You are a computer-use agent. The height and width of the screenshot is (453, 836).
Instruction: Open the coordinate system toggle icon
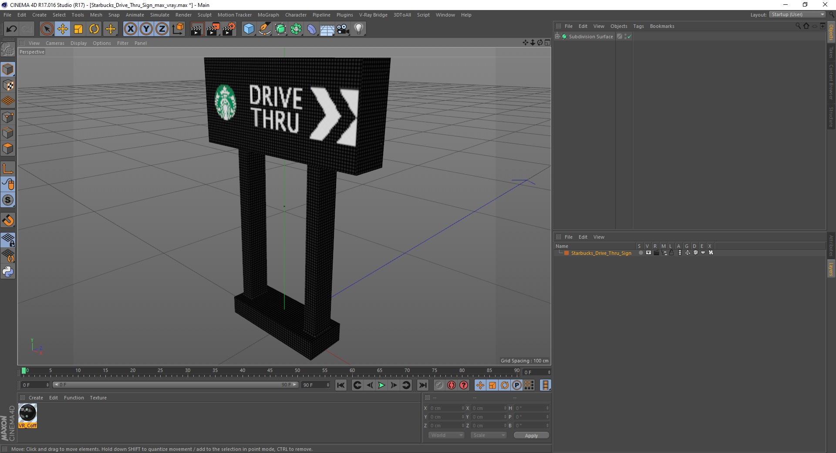pyautogui.click(x=178, y=29)
